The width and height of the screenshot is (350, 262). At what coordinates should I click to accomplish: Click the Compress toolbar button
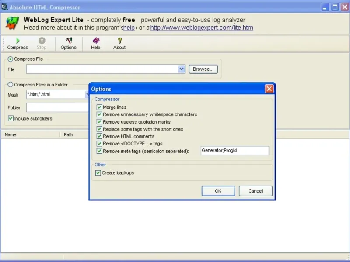coord(17,44)
